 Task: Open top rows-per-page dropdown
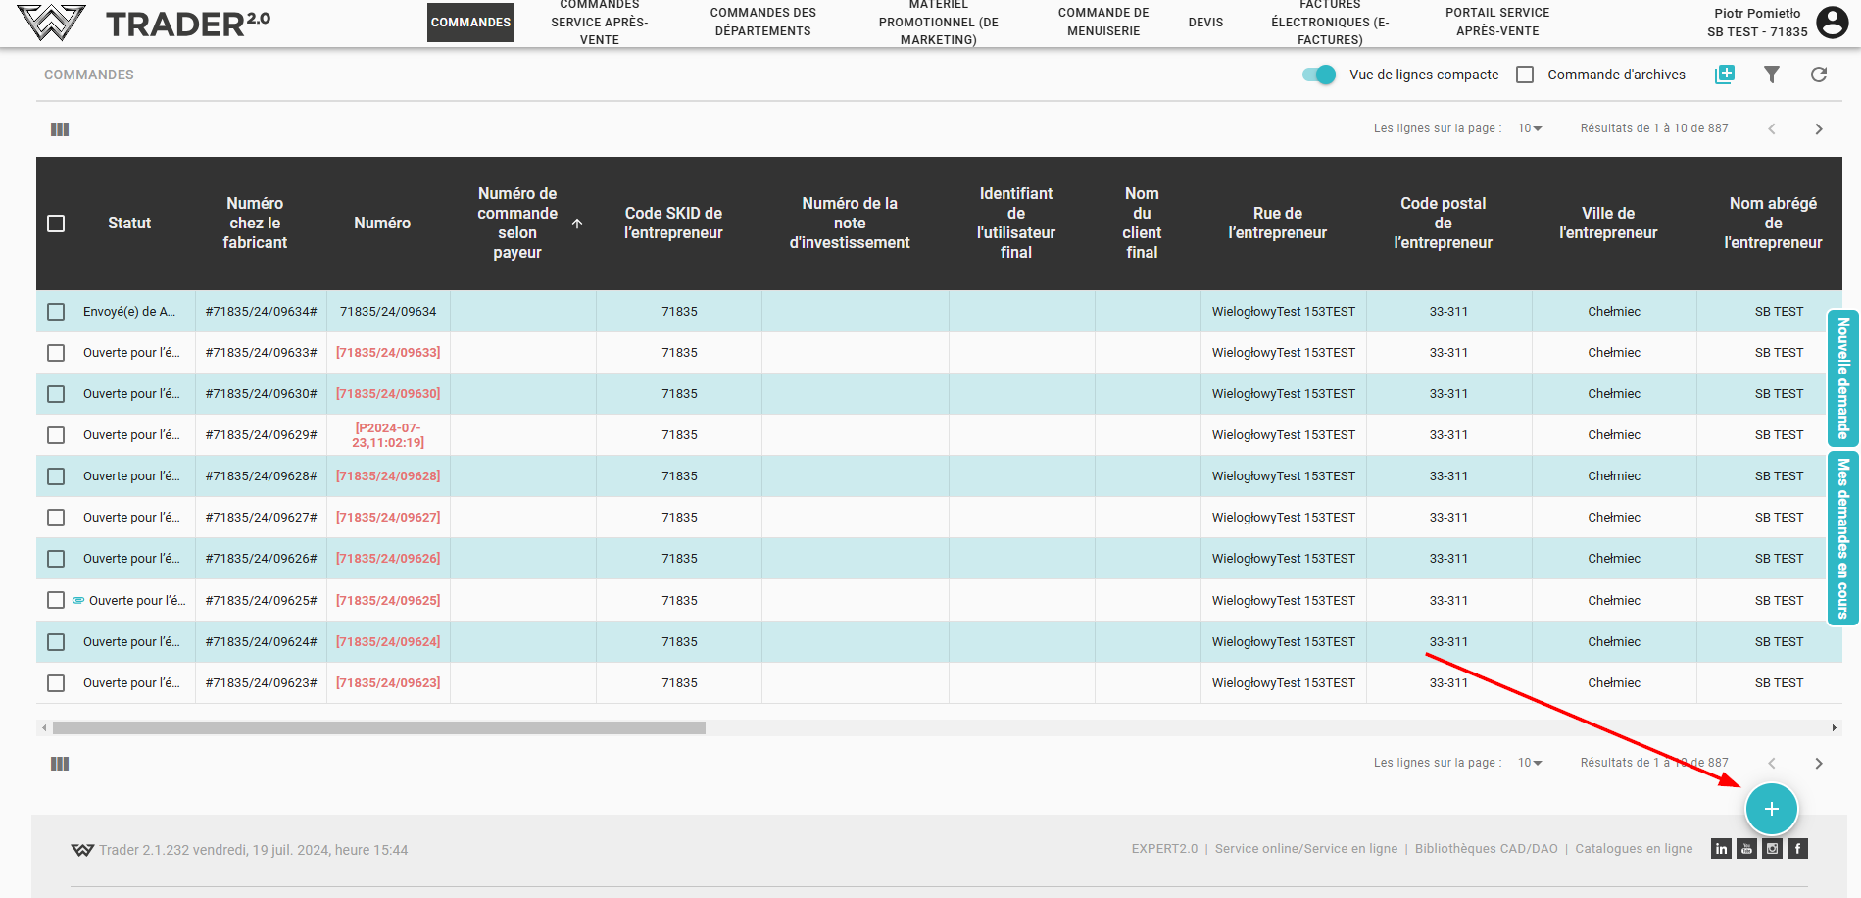point(1529,128)
